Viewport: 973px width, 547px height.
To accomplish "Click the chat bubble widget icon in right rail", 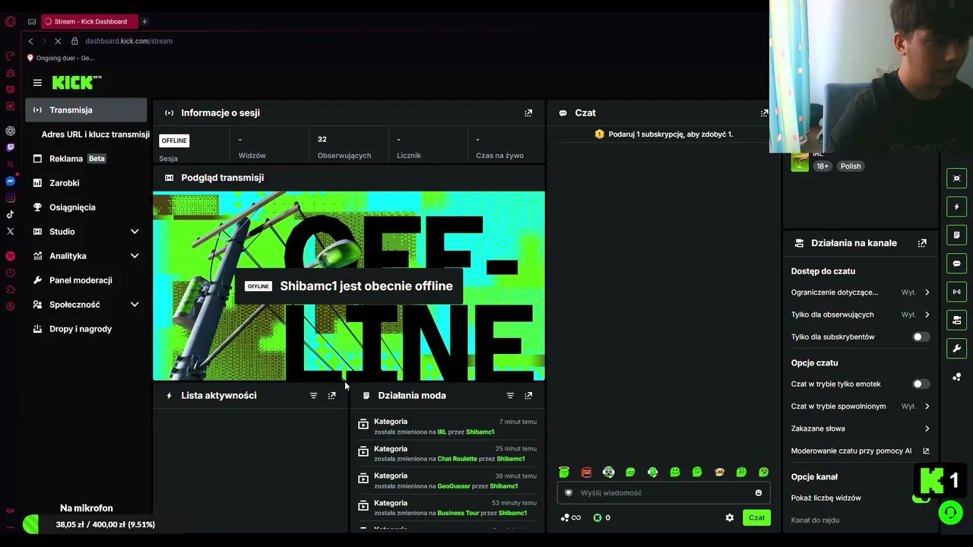I will pyautogui.click(x=957, y=264).
